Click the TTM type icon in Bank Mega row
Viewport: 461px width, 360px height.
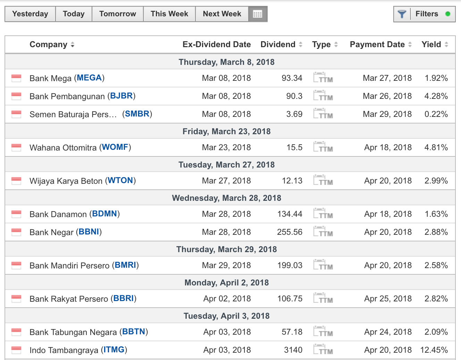click(323, 77)
